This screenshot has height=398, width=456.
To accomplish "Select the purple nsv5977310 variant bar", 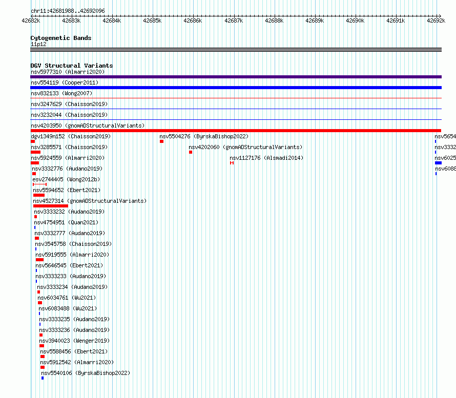I will click(236, 77).
